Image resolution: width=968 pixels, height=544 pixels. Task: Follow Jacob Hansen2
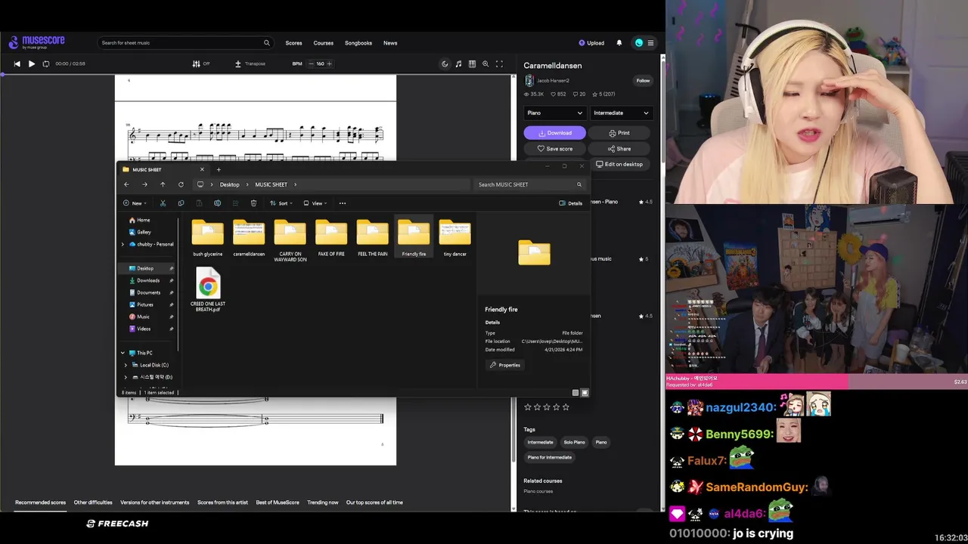click(x=643, y=80)
